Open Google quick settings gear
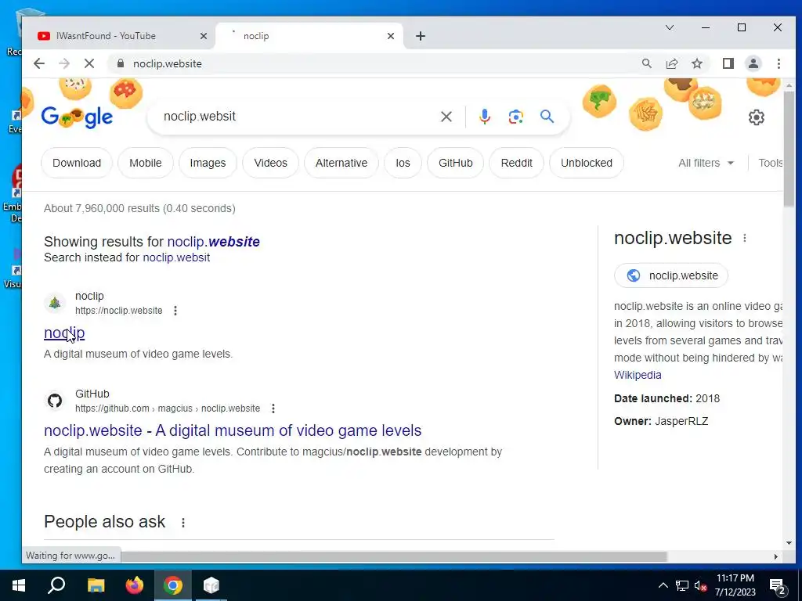Image resolution: width=802 pixels, height=601 pixels. (x=756, y=117)
